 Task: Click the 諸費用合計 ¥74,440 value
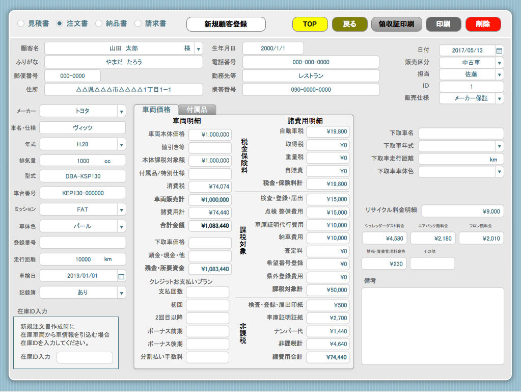[328, 357]
